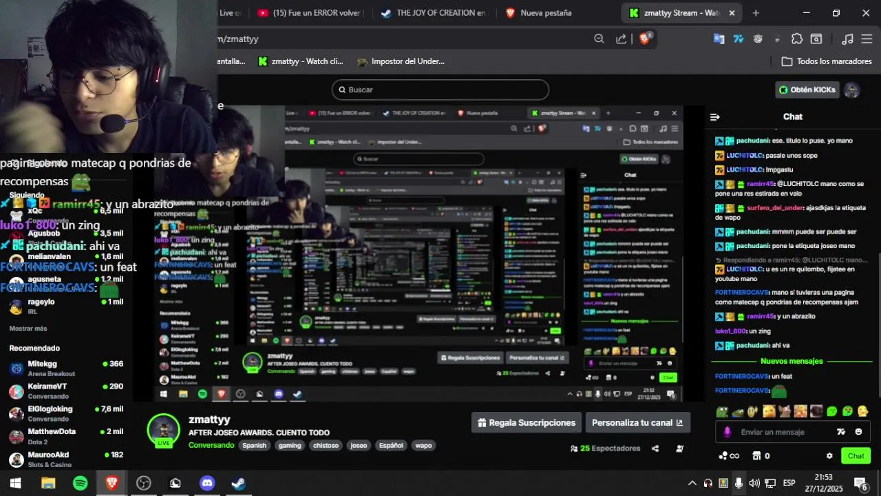Open the media control music note icon
This screenshot has height=496, width=881.
point(848,39)
